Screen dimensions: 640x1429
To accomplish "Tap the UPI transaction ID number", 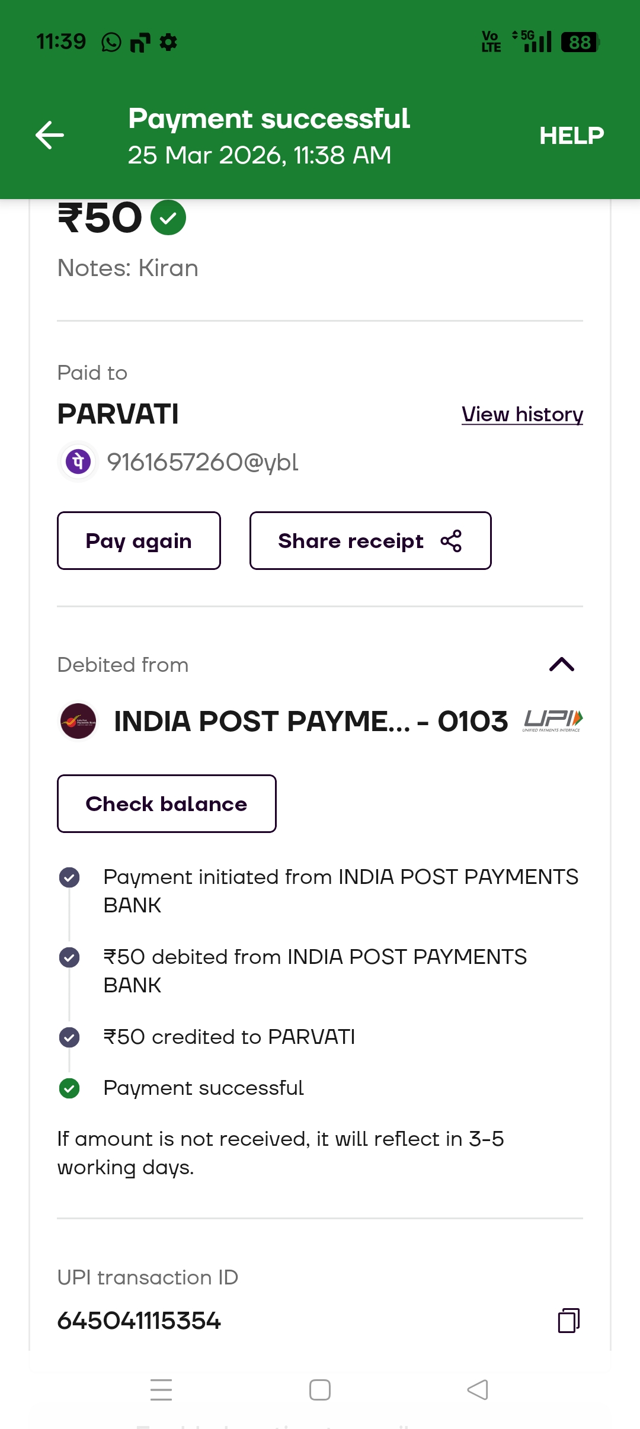I will (139, 1321).
